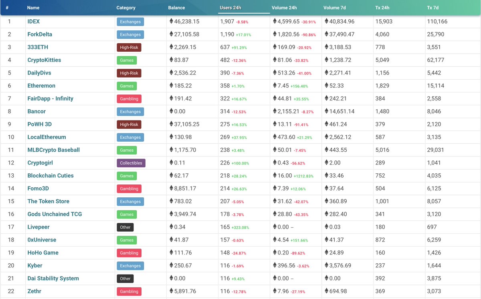This screenshot has height=299, width=481.
Task: Open the Dai Stability System link
Action: 53,278
